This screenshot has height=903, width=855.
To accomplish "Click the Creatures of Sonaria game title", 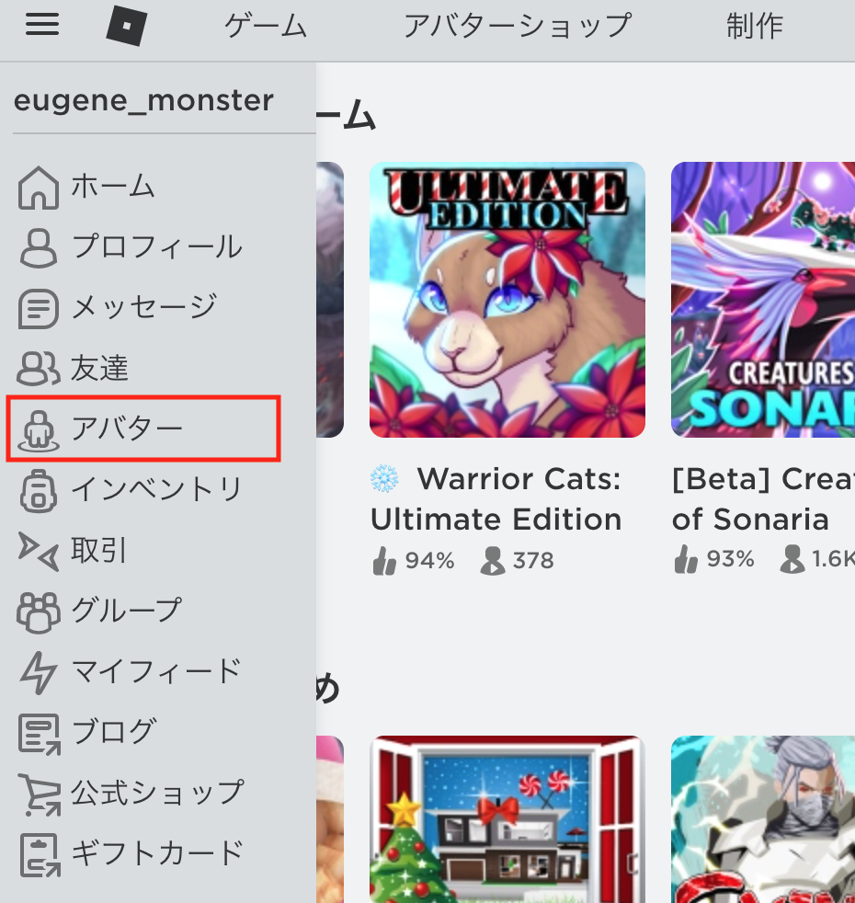I will pyautogui.click(x=763, y=498).
